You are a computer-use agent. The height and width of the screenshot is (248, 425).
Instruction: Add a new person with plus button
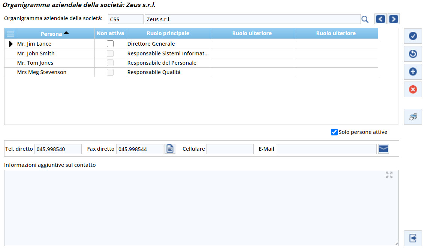(413, 71)
